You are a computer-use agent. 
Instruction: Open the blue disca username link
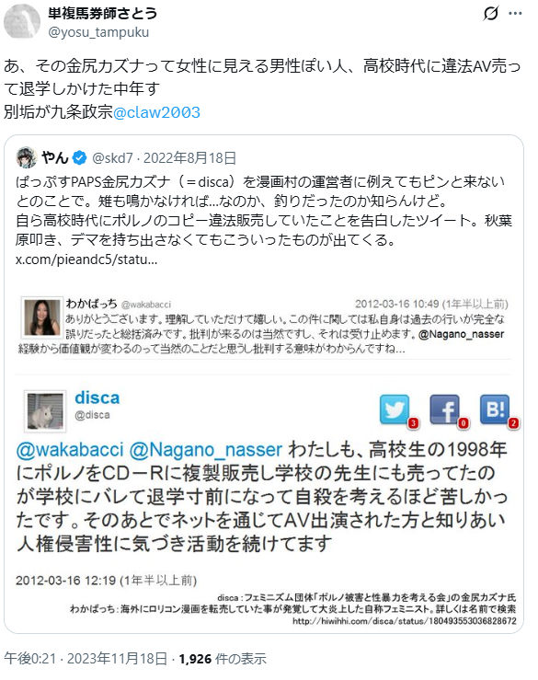97,398
